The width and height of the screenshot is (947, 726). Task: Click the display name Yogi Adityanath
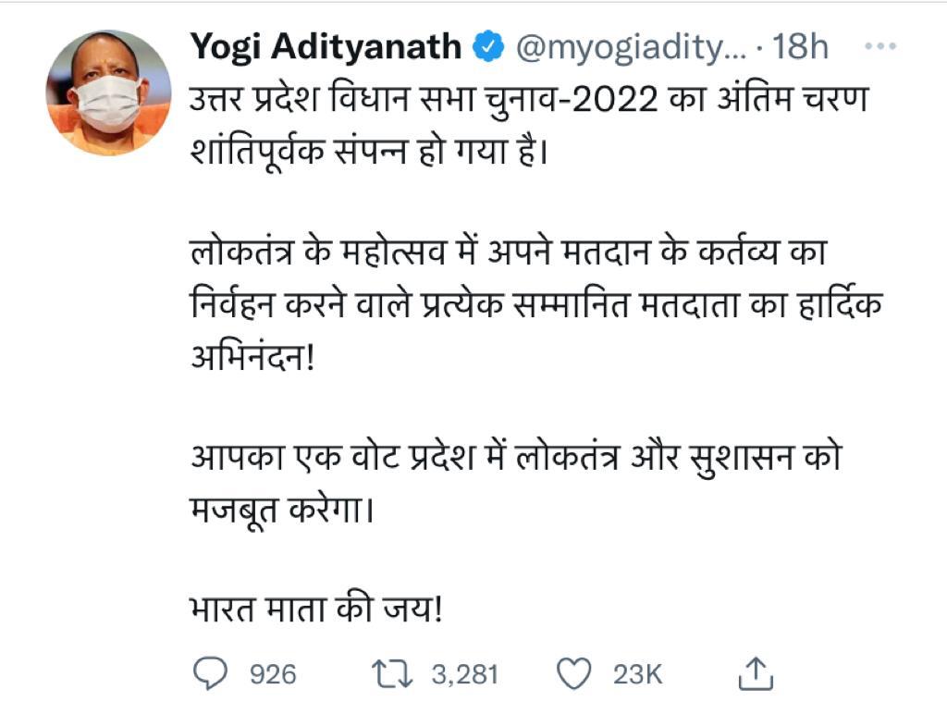[x=326, y=46]
